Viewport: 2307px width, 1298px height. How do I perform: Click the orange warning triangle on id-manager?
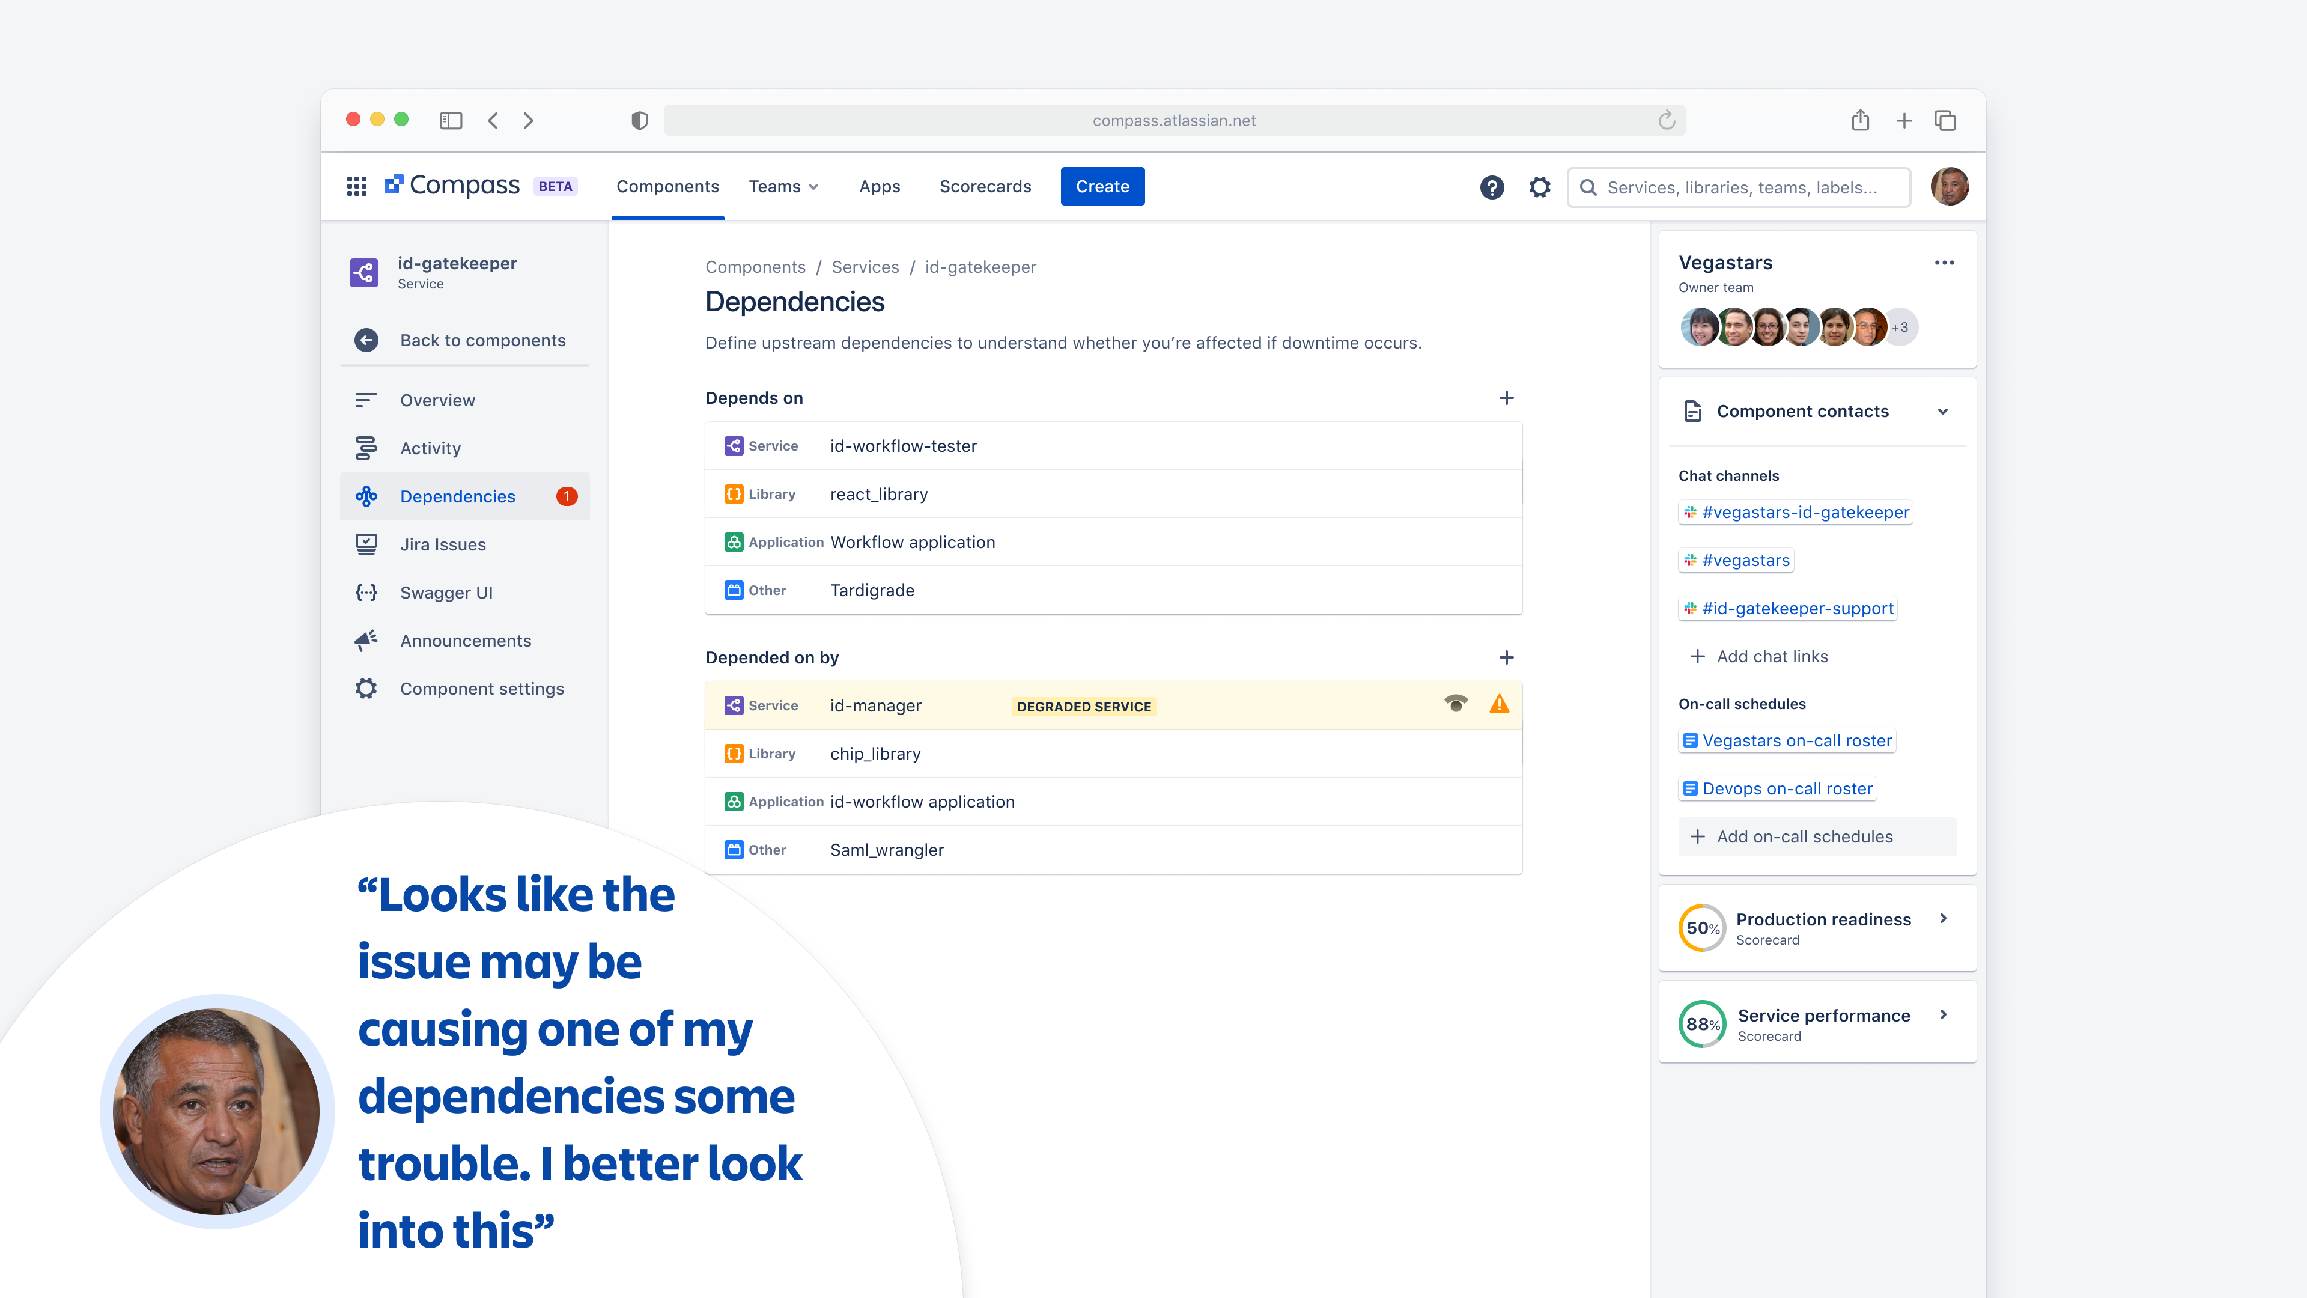coord(1499,704)
